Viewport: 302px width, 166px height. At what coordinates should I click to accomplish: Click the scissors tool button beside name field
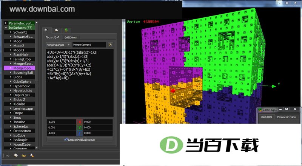coord(110,45)
